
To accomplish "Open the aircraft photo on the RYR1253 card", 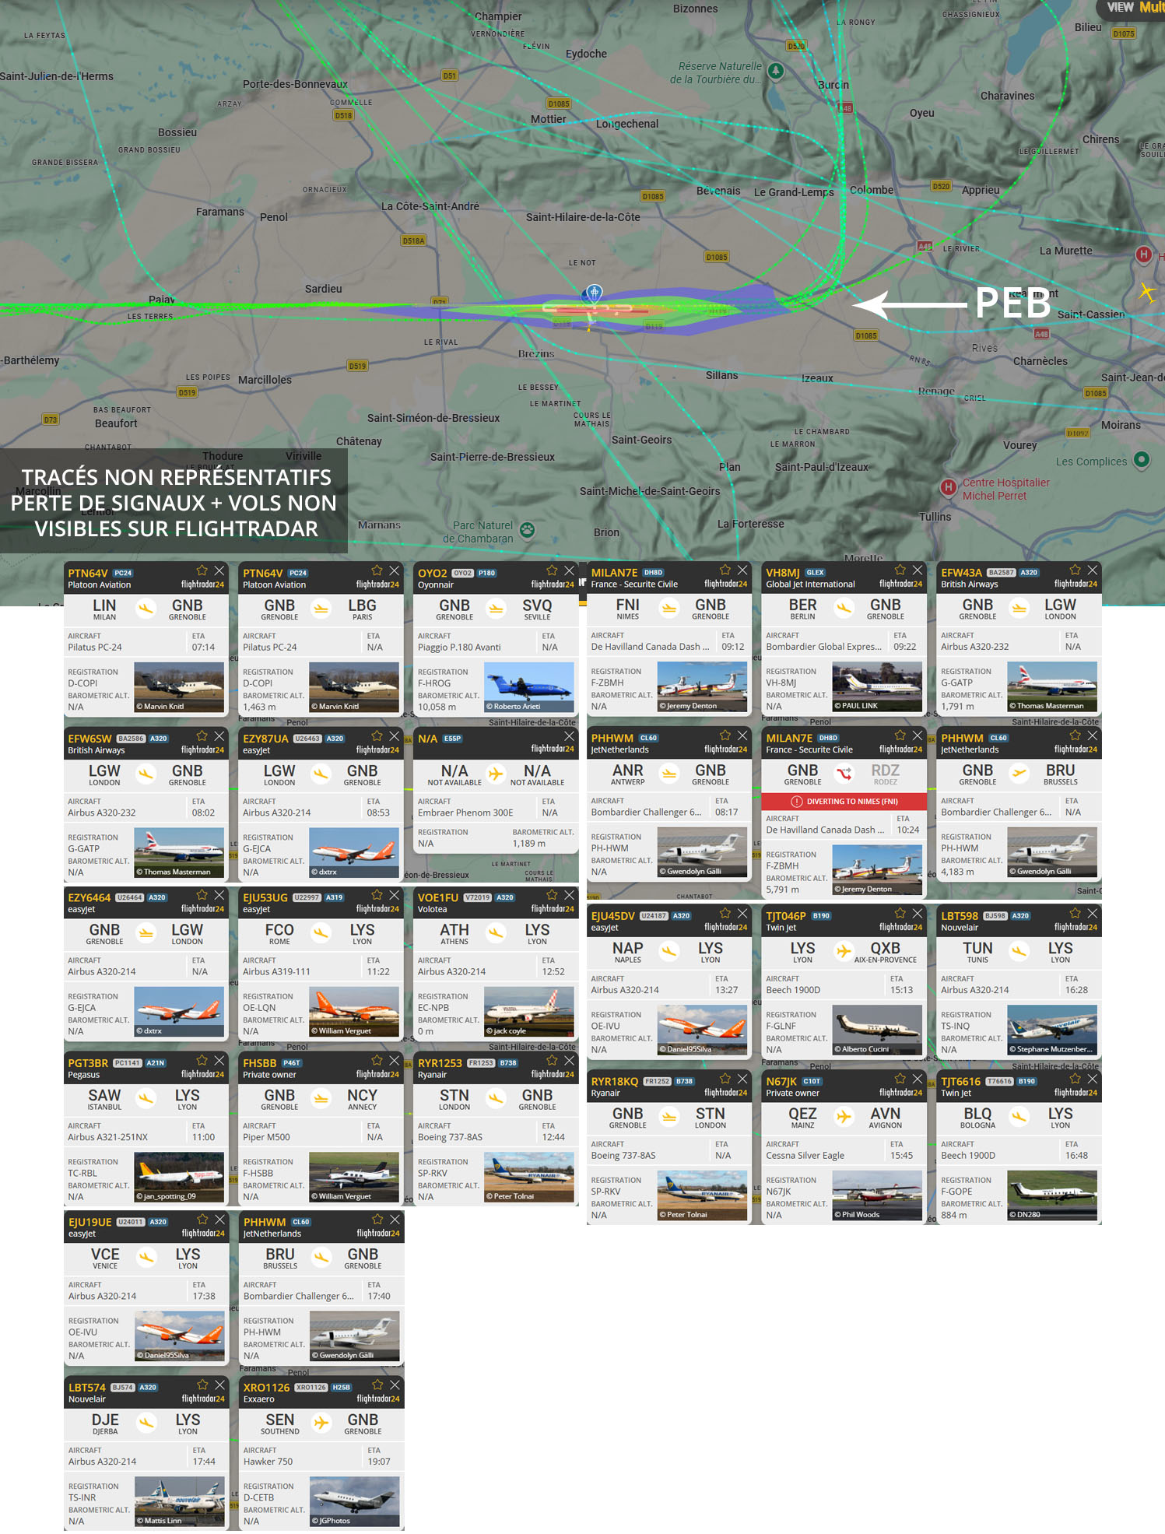I will point(528,1177).
